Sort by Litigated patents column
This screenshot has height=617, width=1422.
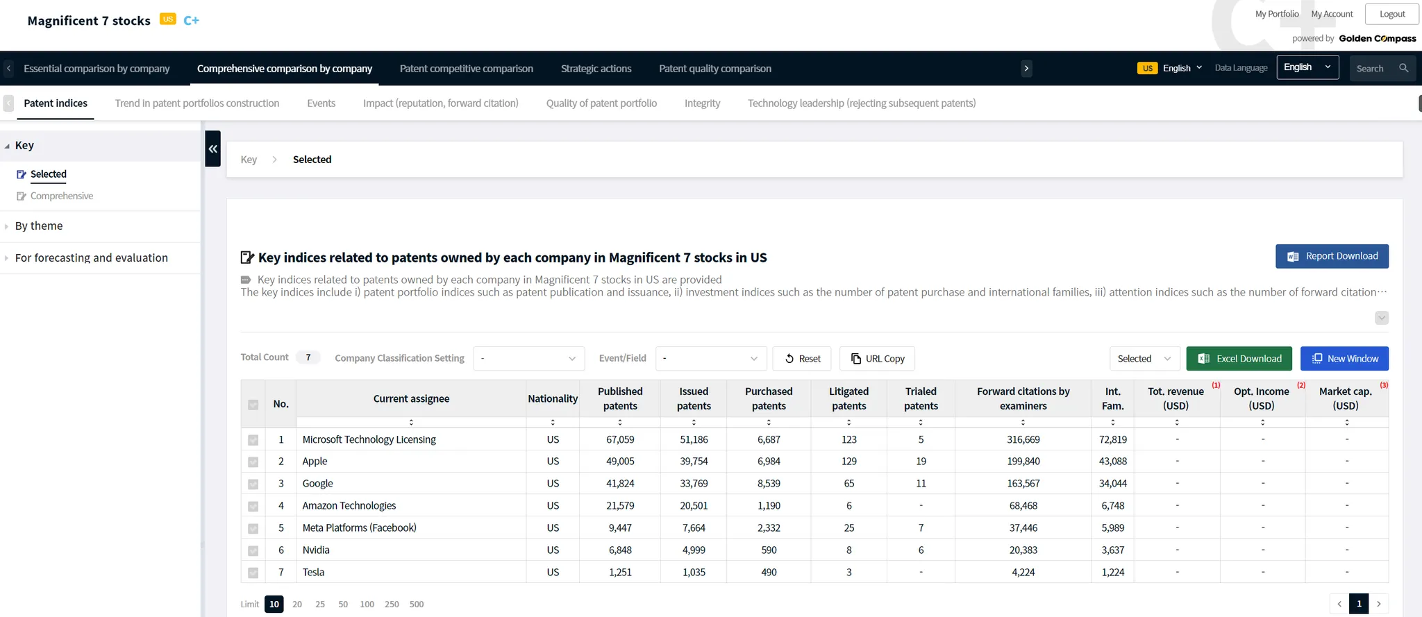[x=848, y=422]
